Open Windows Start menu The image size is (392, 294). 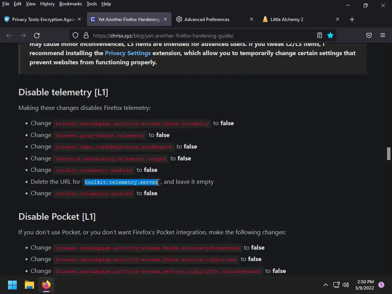tap(12, 285)
